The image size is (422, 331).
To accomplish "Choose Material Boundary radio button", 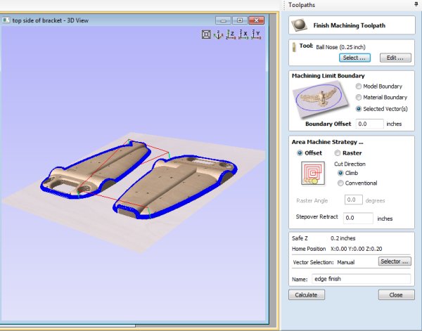I will pyautogui.click(x=359, y=97).
